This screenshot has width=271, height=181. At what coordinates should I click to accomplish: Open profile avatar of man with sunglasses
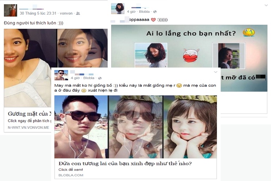click(x=61, y=75)
